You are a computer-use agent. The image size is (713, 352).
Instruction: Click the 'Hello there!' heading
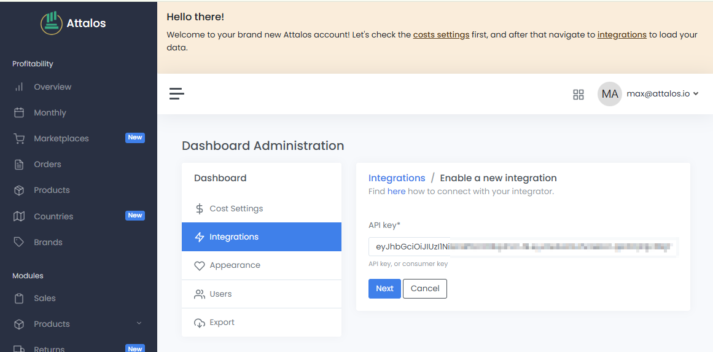click(x=195, y=17)
